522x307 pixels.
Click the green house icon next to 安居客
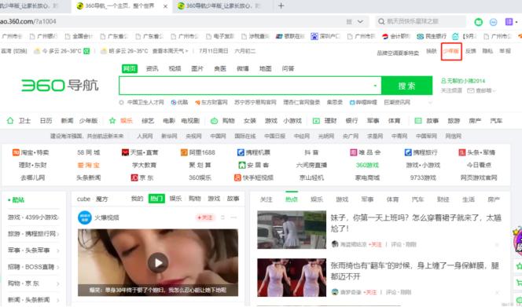(242, 165)
